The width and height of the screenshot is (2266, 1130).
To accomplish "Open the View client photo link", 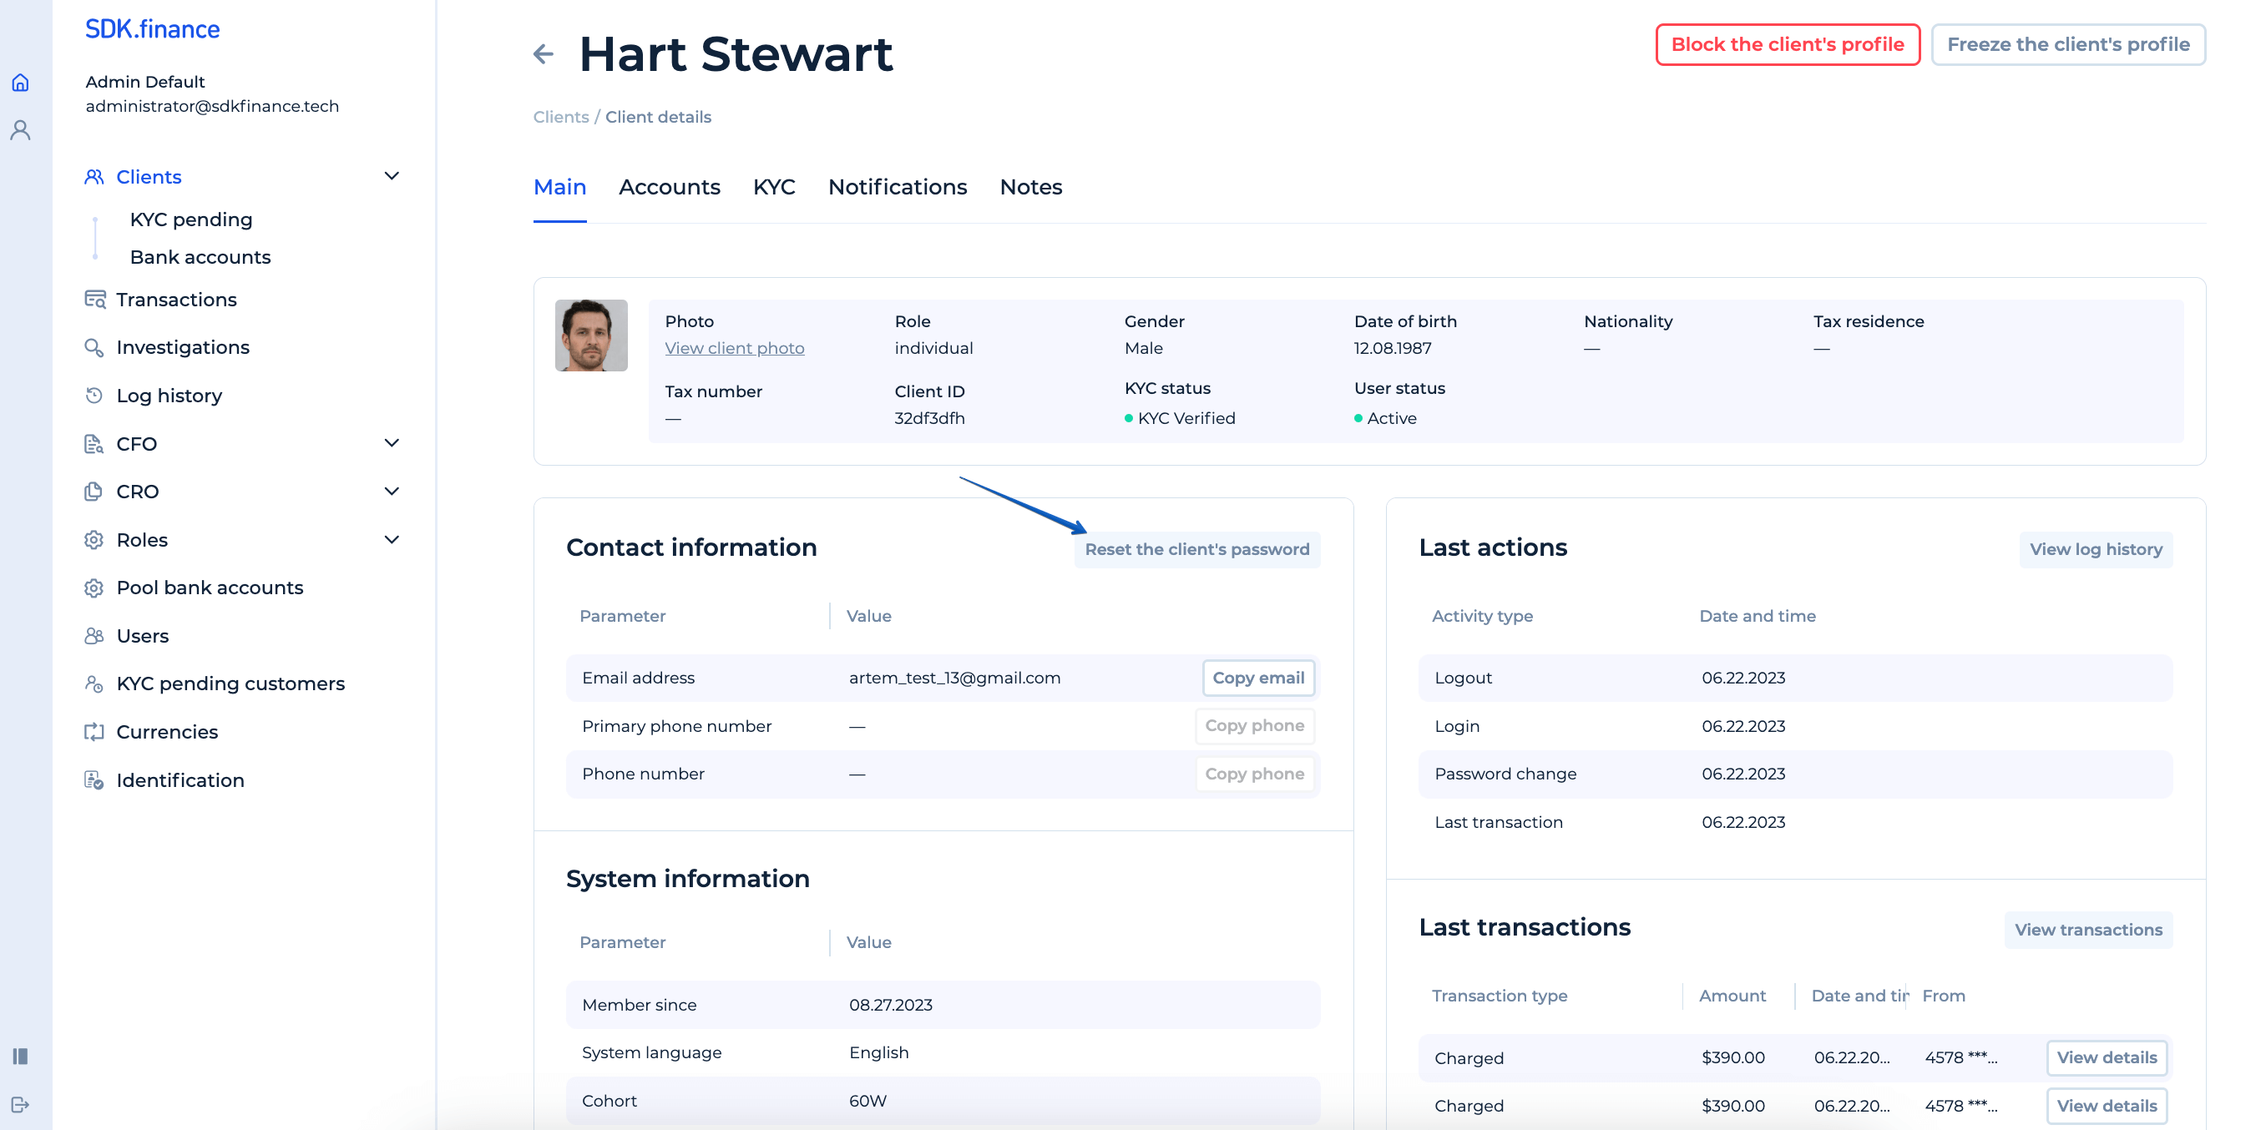I will point(734,348).
